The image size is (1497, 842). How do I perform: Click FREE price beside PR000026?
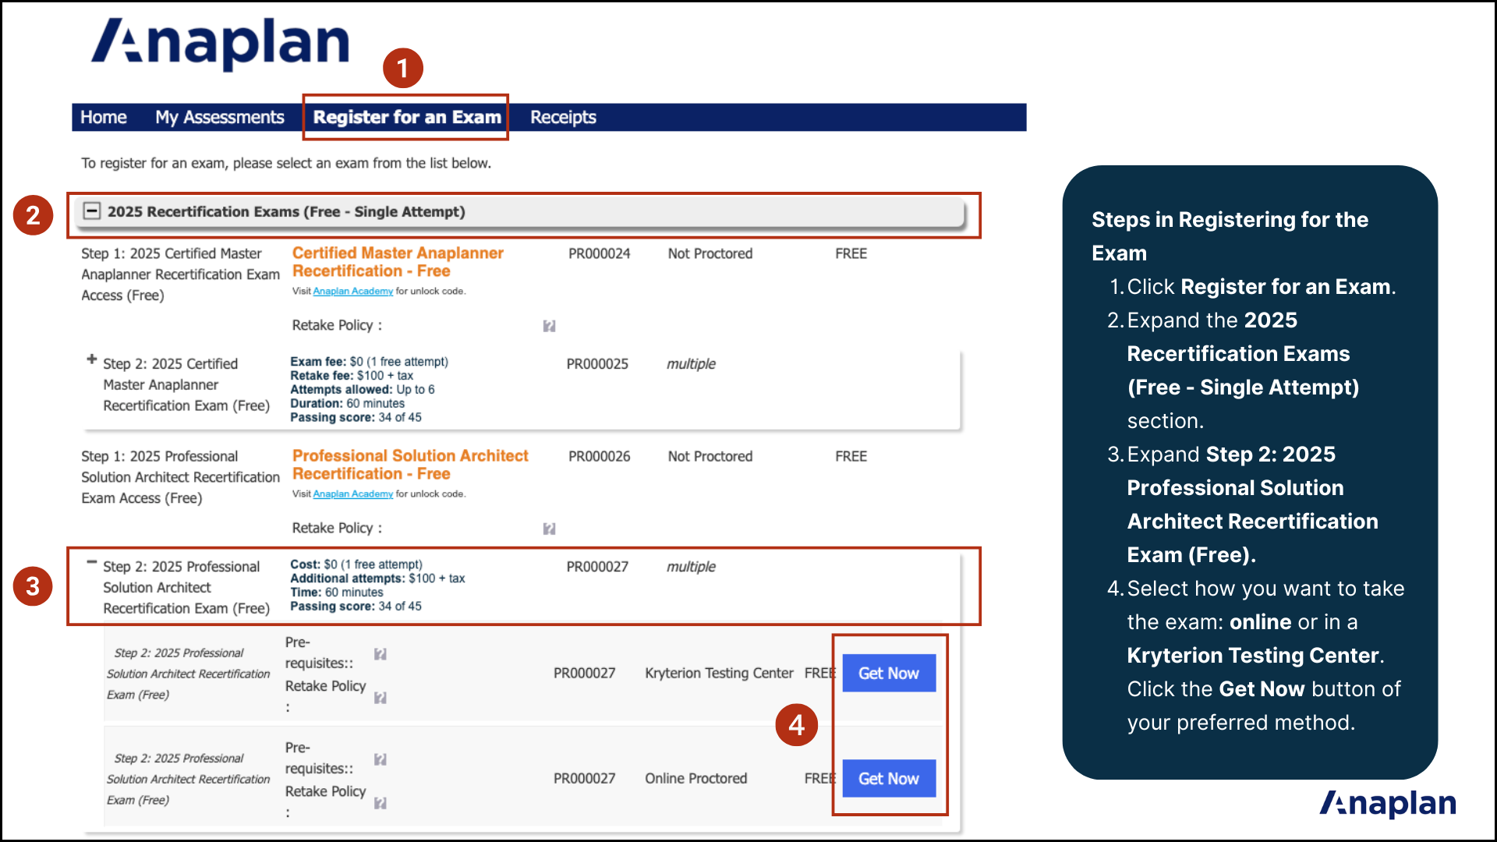[851, 456]
